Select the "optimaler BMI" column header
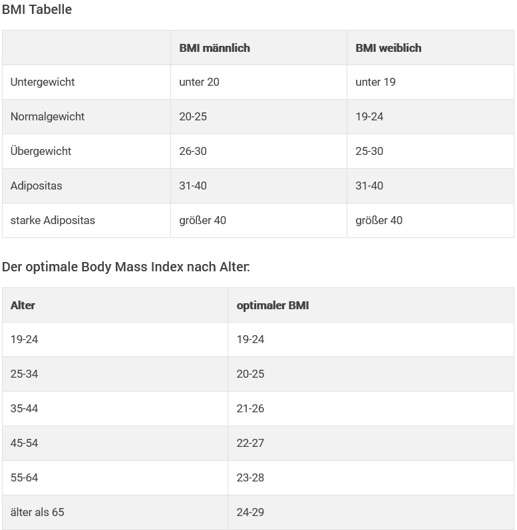This screenshot has width=517, height=530. click(272, 305)
